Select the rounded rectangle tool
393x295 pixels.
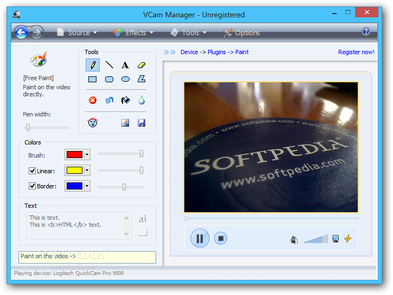point(109,80)
